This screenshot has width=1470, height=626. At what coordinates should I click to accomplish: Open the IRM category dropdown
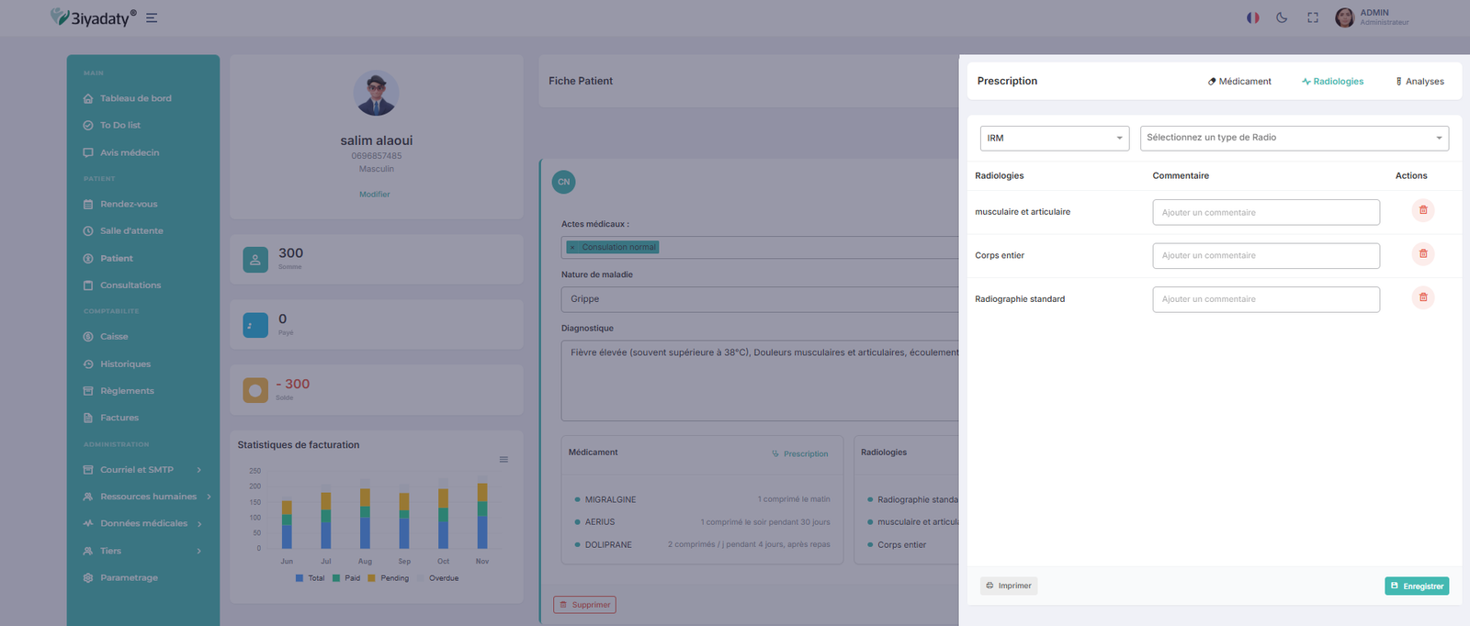[x=1054, y=138]
